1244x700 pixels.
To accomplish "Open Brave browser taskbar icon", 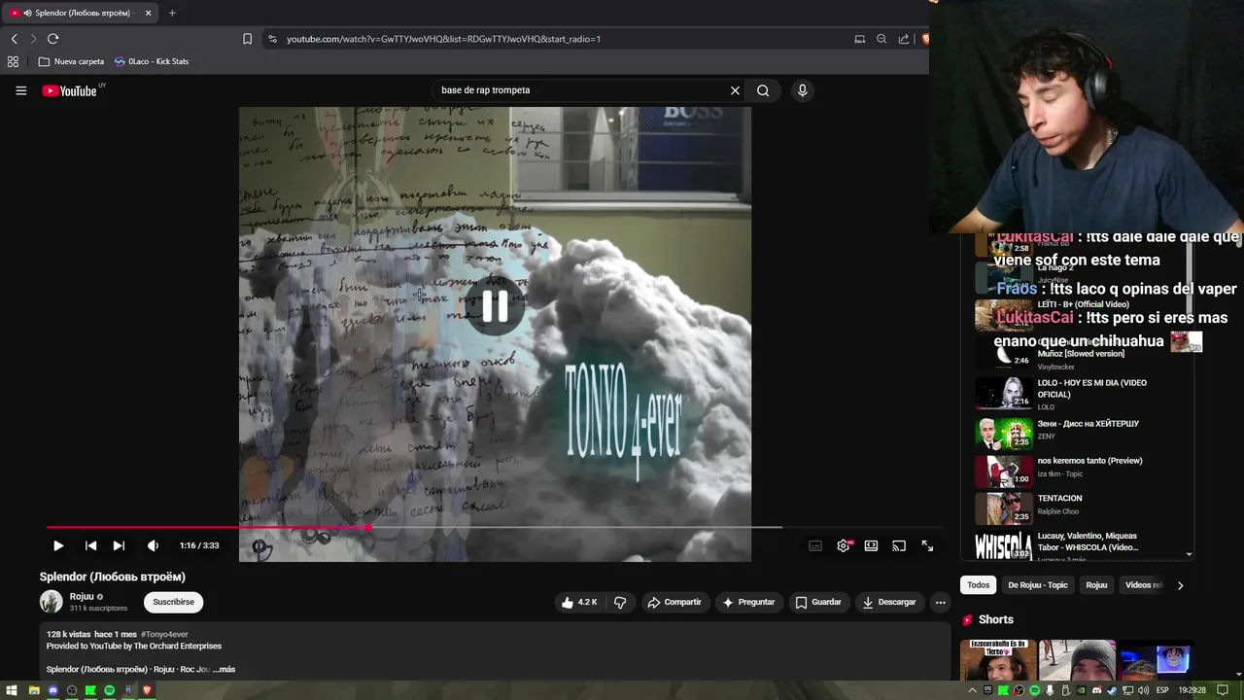I will (147, 690).
